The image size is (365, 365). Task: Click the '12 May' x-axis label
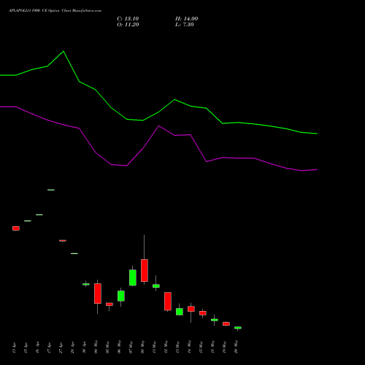click(166, 347)
